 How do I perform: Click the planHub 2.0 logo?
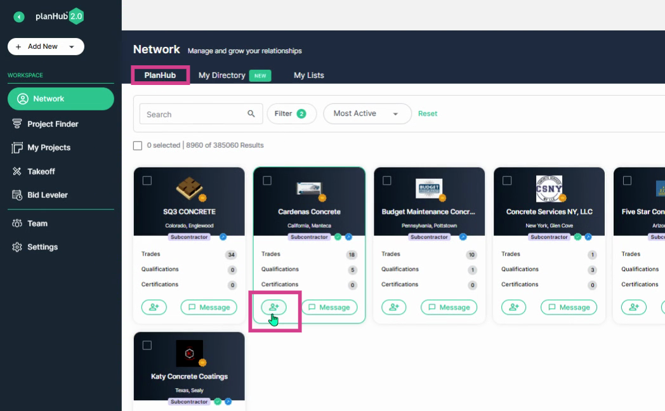click(60, 16)
